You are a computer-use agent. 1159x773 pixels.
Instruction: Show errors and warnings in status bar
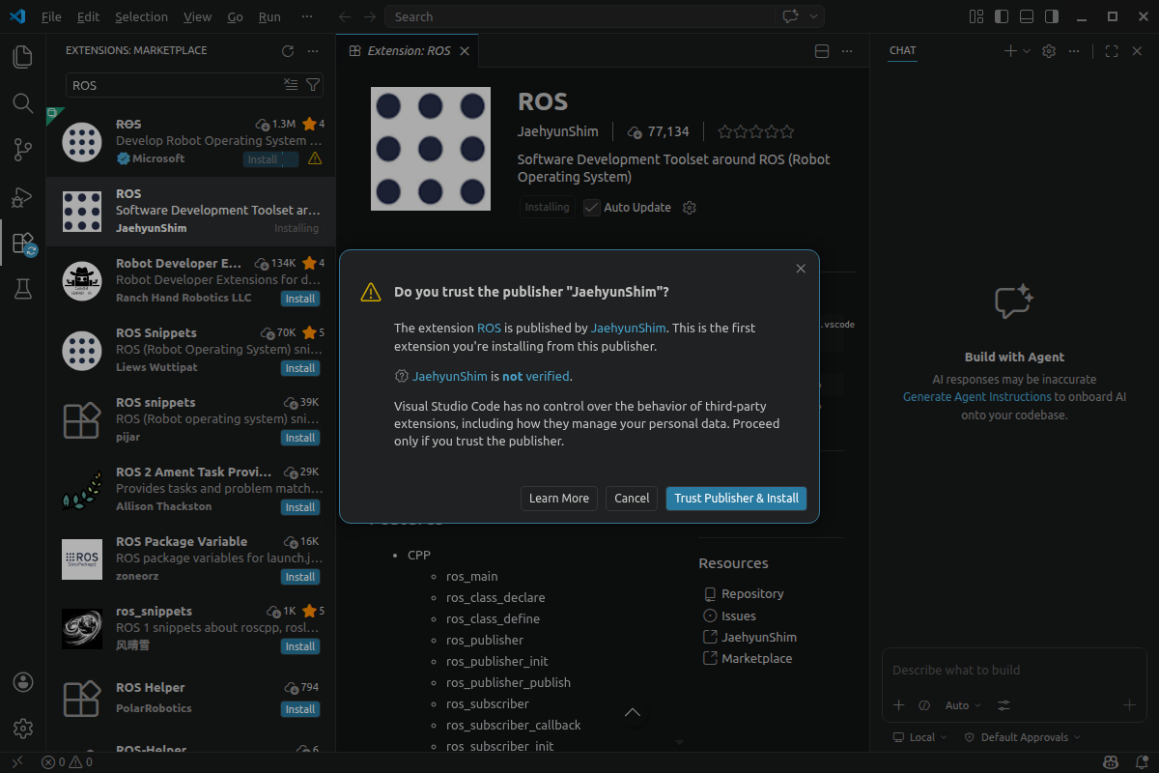pos(68,762)
